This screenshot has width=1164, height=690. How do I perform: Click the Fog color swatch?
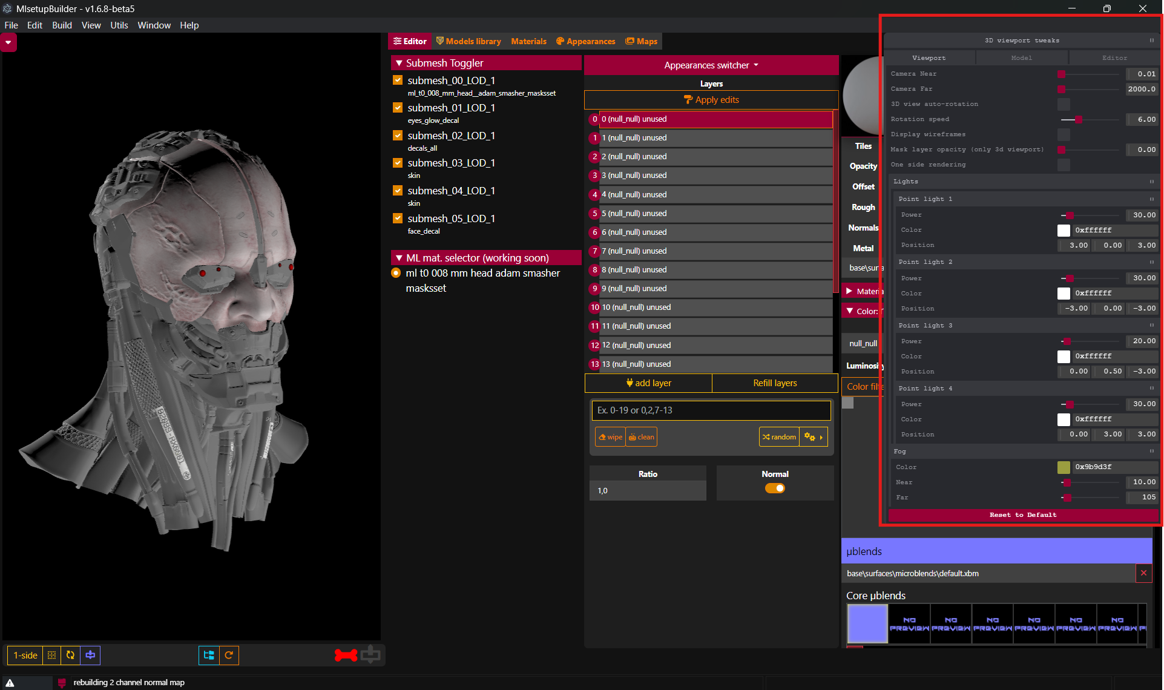(1064, 467)
